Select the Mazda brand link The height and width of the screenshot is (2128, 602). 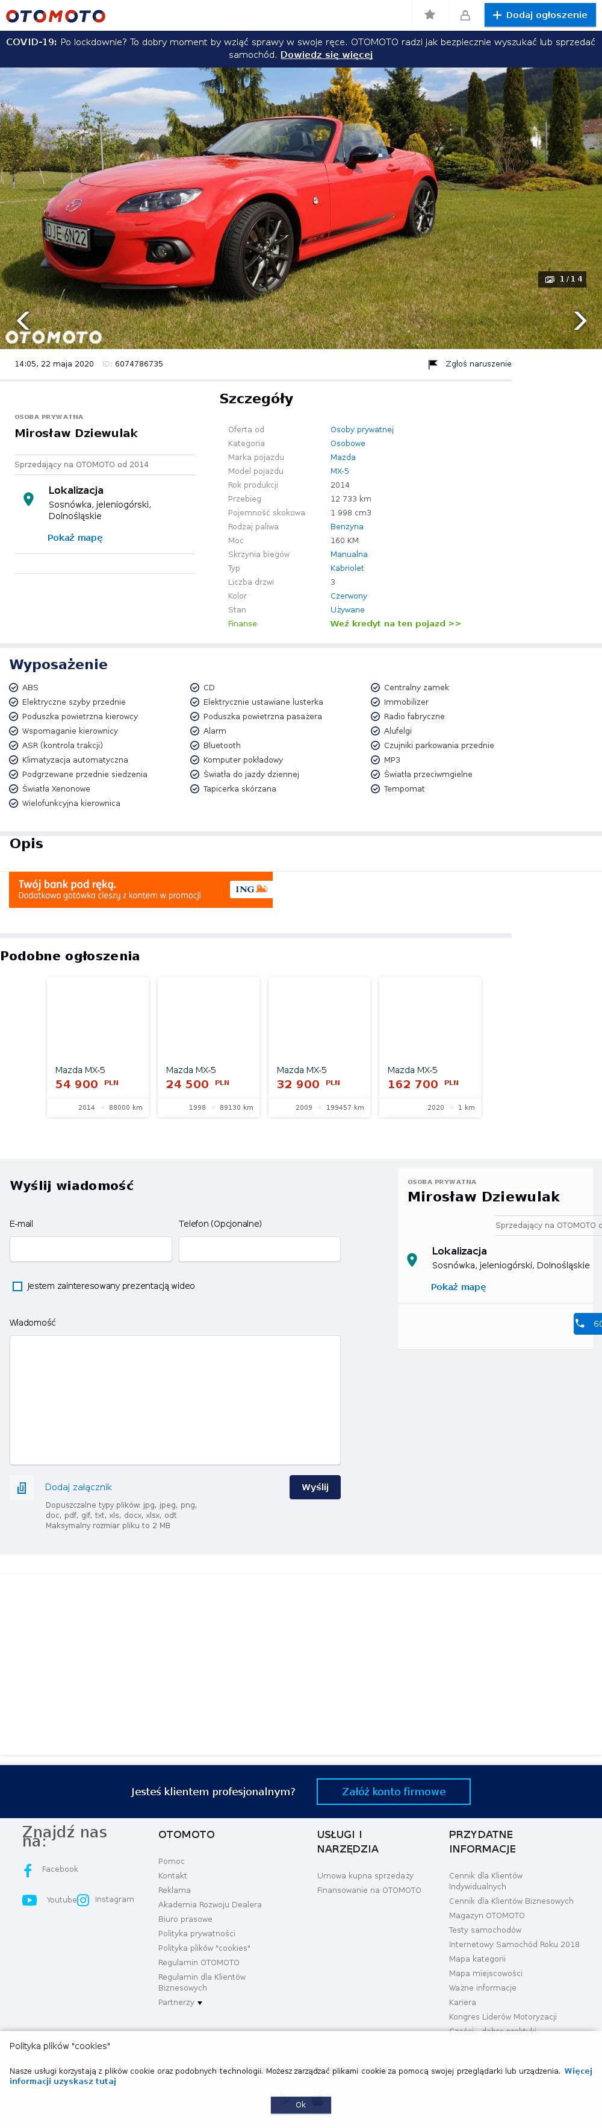pos(343,458)
